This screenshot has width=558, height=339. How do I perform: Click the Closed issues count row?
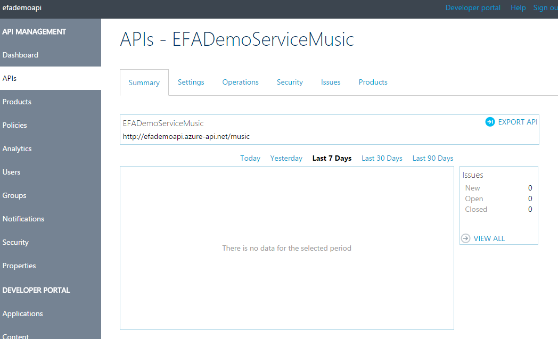(498, 210)
